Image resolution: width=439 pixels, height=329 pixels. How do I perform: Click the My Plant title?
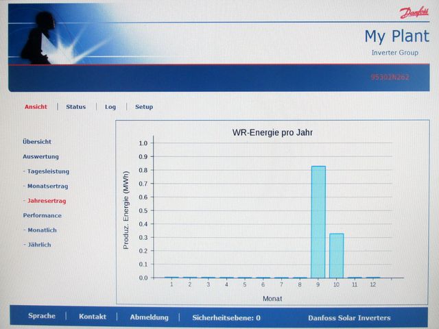[396, 36]
